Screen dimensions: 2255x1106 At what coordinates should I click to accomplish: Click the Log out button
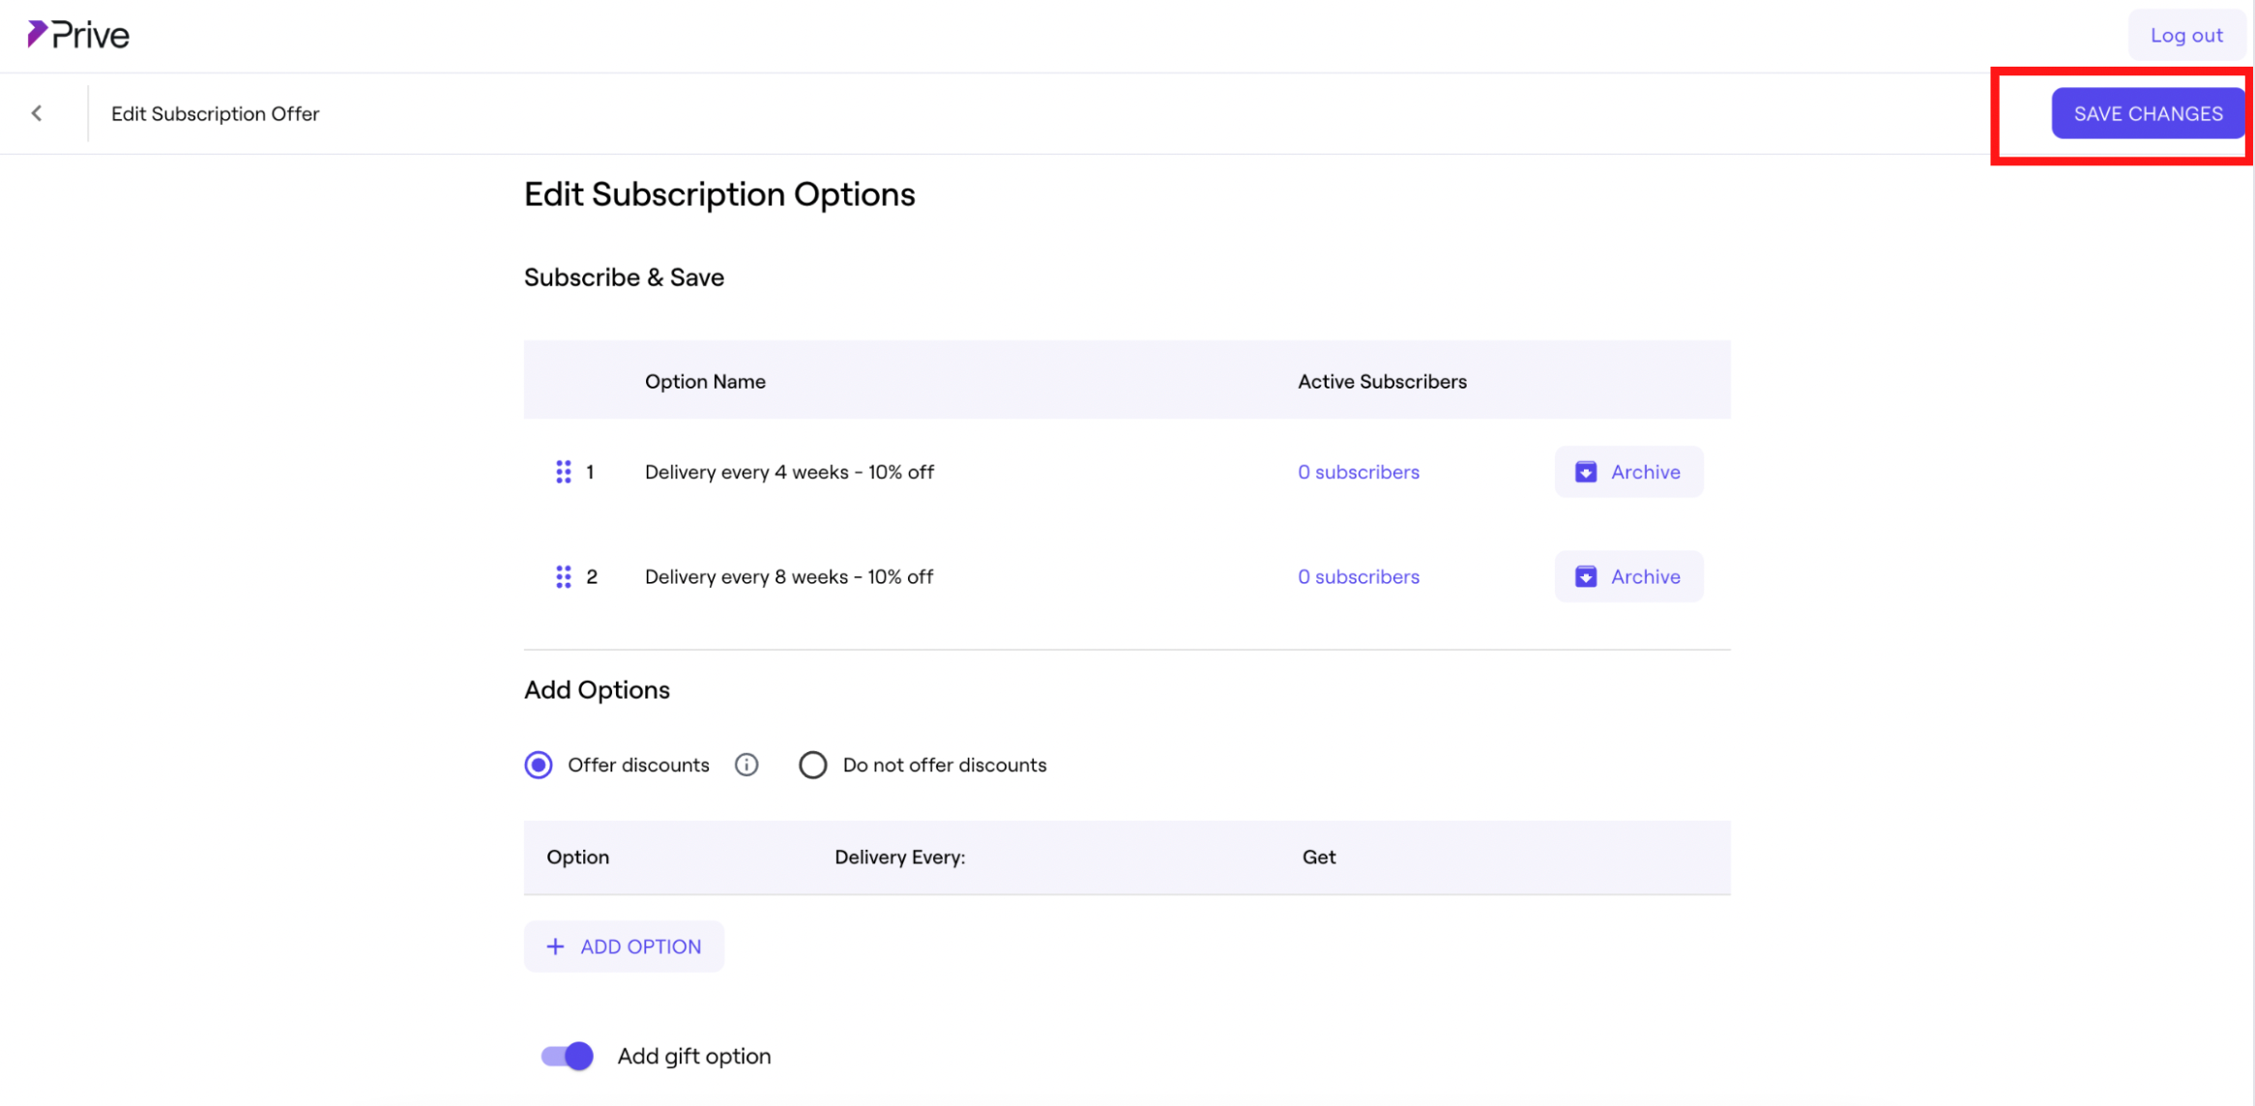tap(2185, 35)
